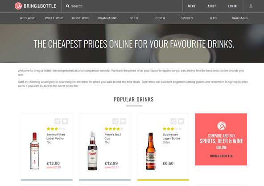Share the Pimm's No.1 Cup card
This screenshot has width=264, height=186.
pyautogui.click(x=115, y=121)
